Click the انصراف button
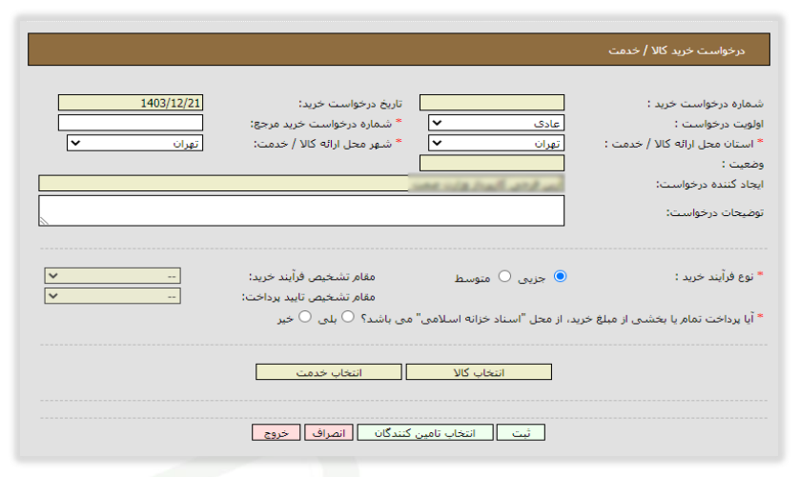Image resolution: width=799 pixels, height=477 pixels. click(329, 432)
